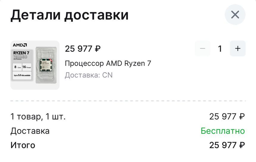Click the quantity value 1

pos(220,49)
